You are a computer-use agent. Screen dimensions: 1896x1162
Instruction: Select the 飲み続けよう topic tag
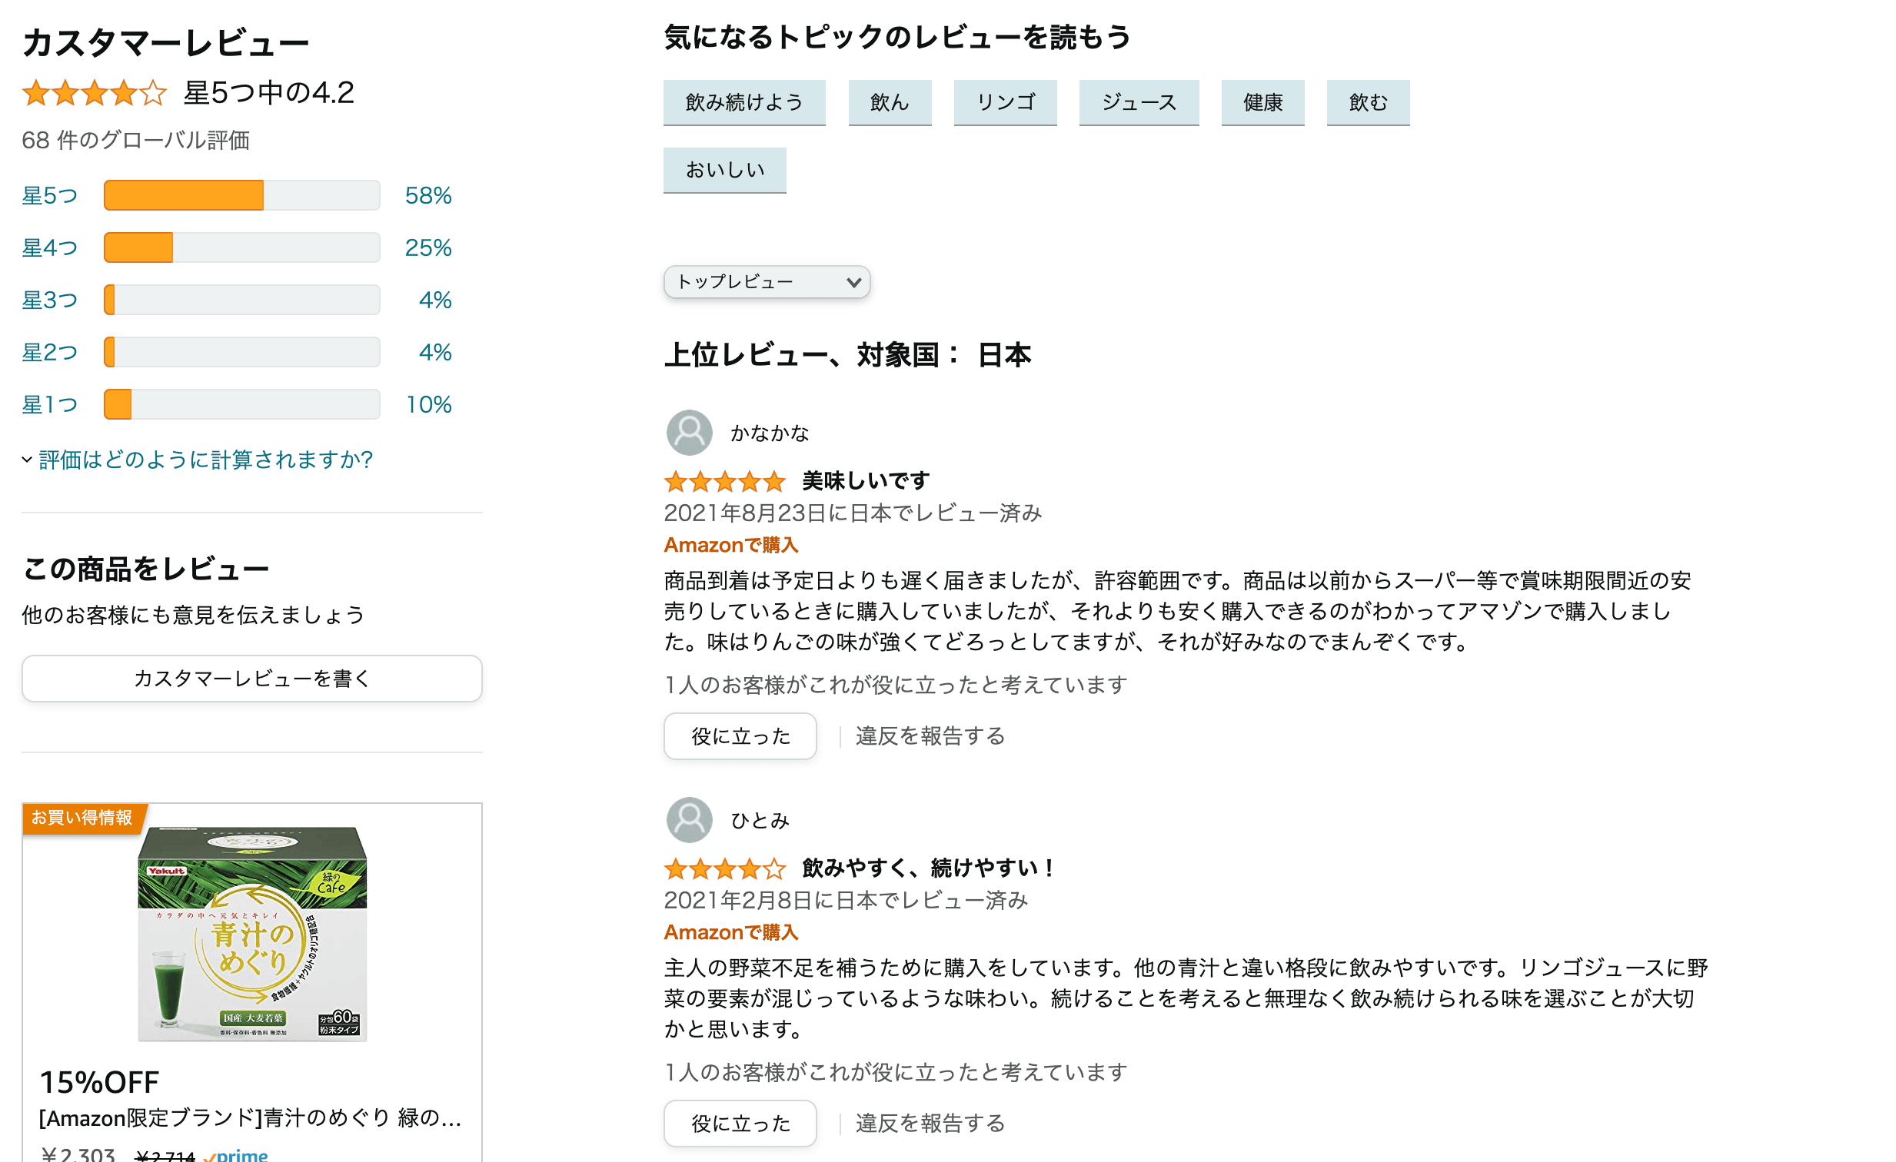[744, 102]
